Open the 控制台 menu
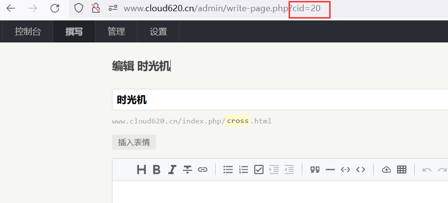Screen dimensions: 448x203 coord(28,31)
